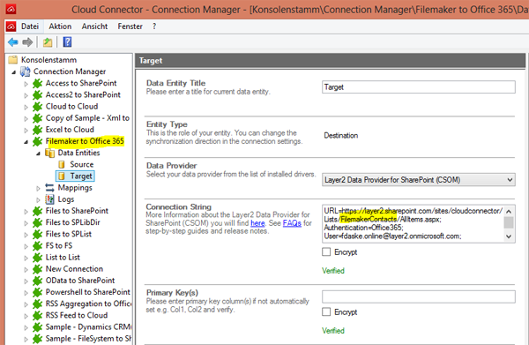Click the connection string scroll up arrow
529x345 pixels.
tap(509, 211)
